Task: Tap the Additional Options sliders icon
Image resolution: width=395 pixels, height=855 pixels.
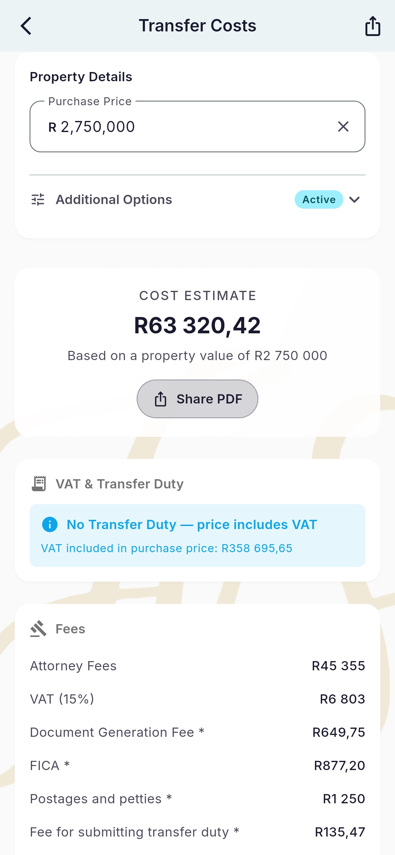Action: coord(38,199)
